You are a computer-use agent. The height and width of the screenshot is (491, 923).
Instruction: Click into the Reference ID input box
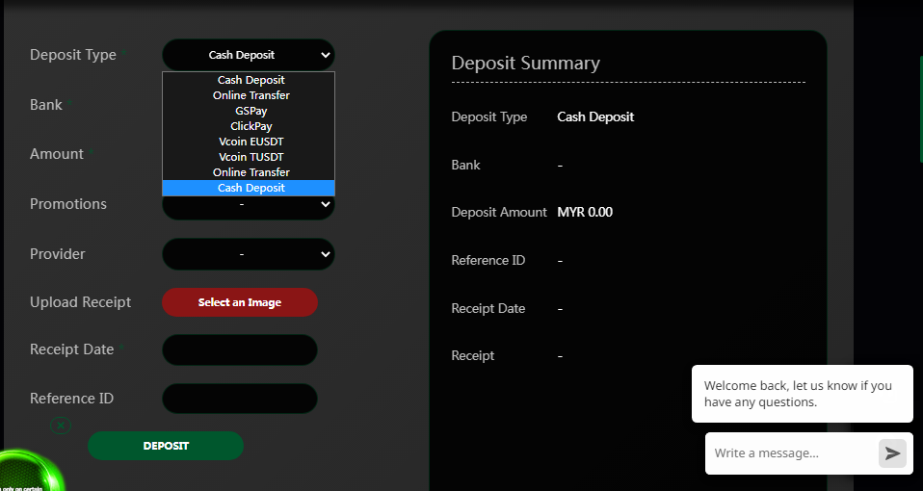240,399
